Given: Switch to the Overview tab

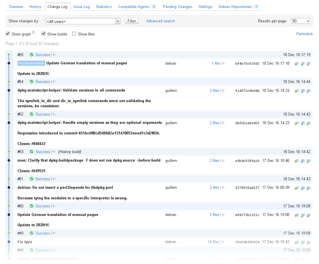Looking at the screenshot, I should click(x=16, y=7).
